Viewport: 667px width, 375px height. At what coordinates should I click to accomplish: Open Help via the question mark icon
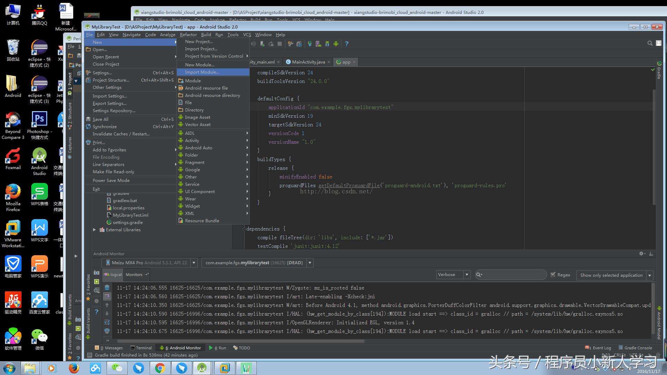click(x=347, y=44)
